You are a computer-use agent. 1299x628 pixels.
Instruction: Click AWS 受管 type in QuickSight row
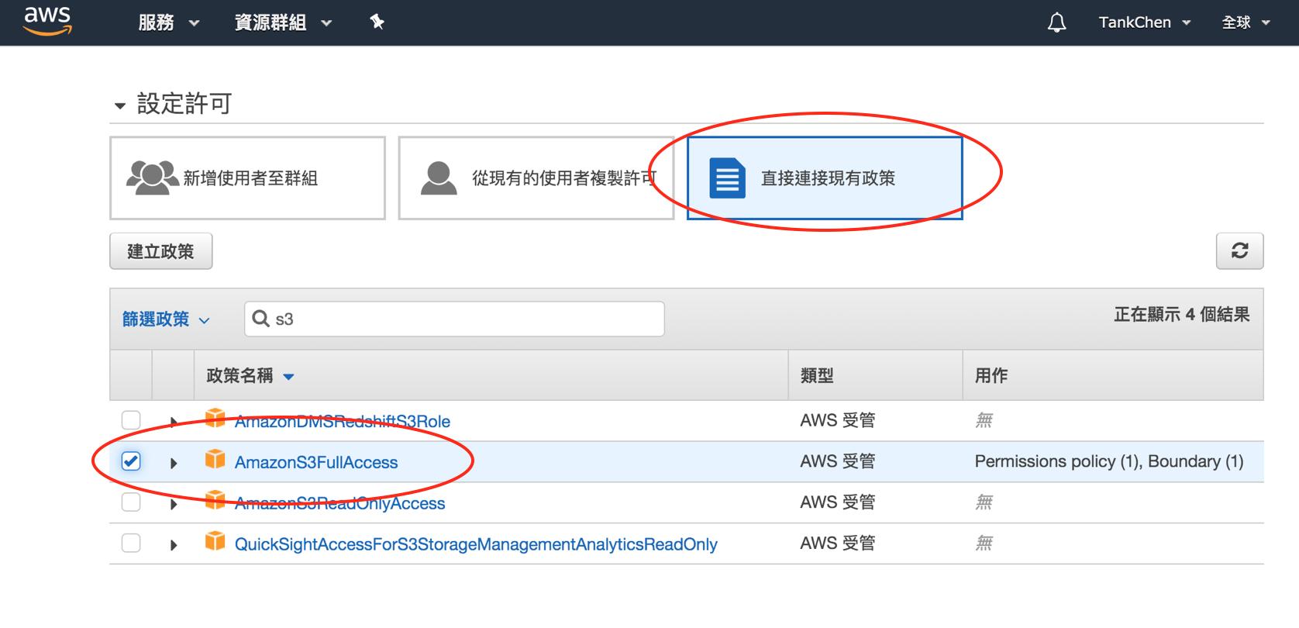pos(838,544)
